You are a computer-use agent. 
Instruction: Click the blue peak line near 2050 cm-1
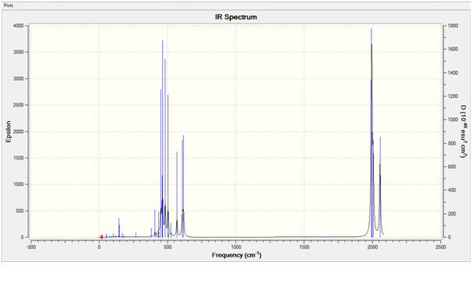380,187
